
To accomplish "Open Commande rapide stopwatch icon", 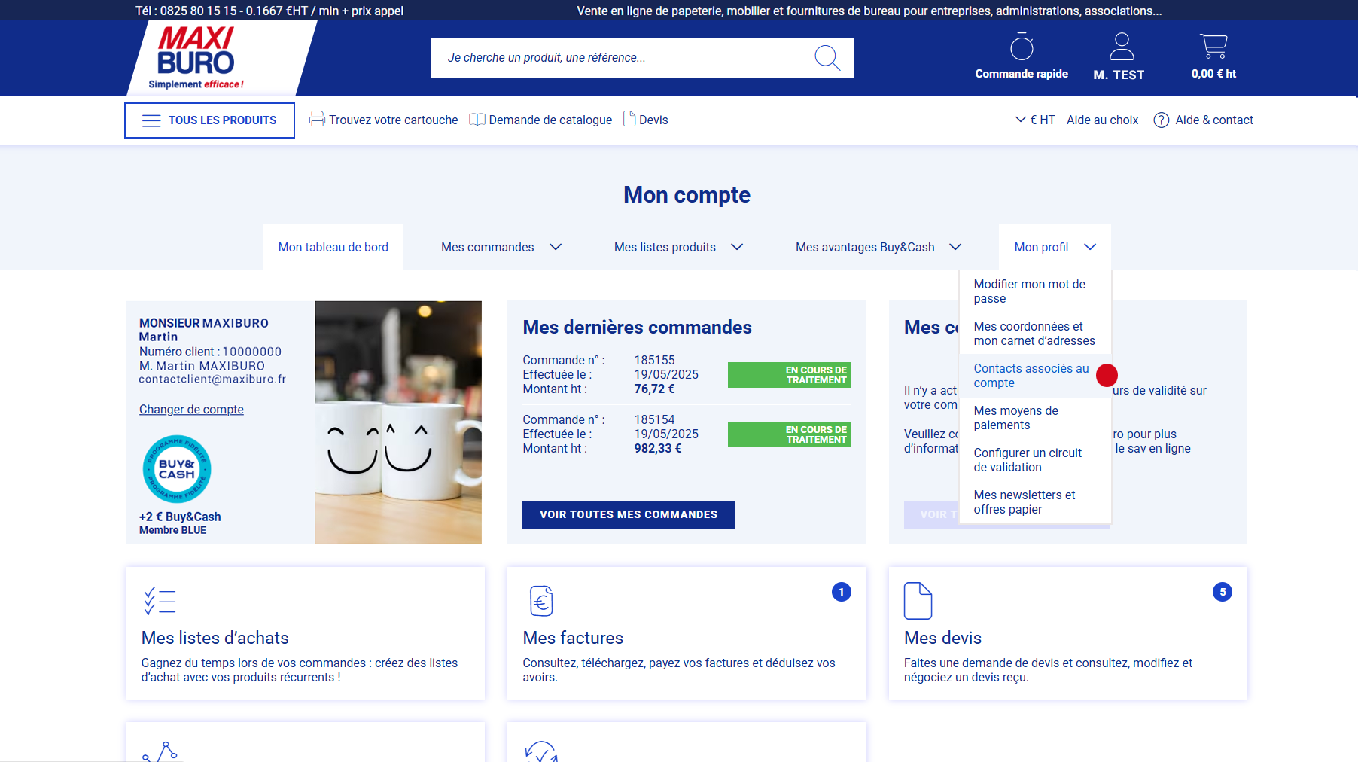I will pyautogui.click(x=1022, y=47).
